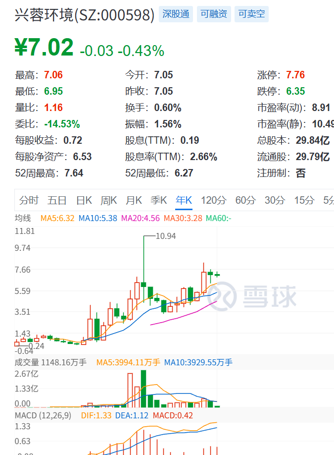Click the 委比 value -14.53%
The height and width of the screenshot is (455, 334).
(x=62, y=124)
